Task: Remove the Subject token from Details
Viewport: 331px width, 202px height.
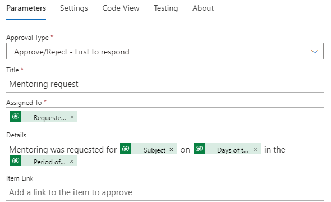Action: [172, 149]
